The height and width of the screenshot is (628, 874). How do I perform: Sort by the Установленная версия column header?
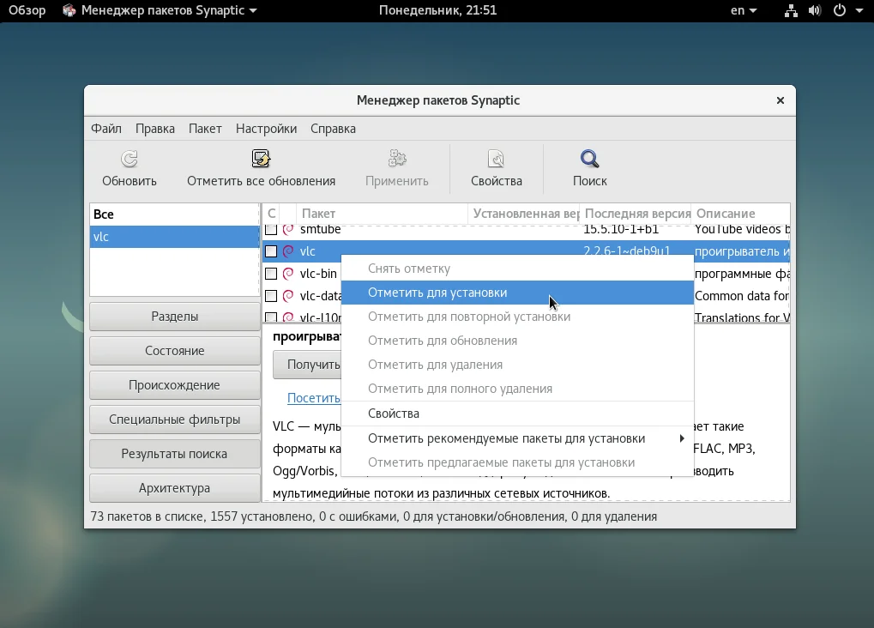pos(524,214)
